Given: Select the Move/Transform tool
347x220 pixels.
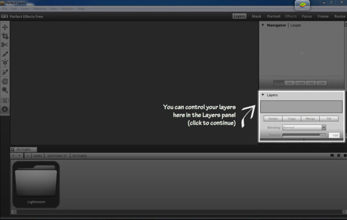Looking at the screenshot, I should click(x=5, y=27).
